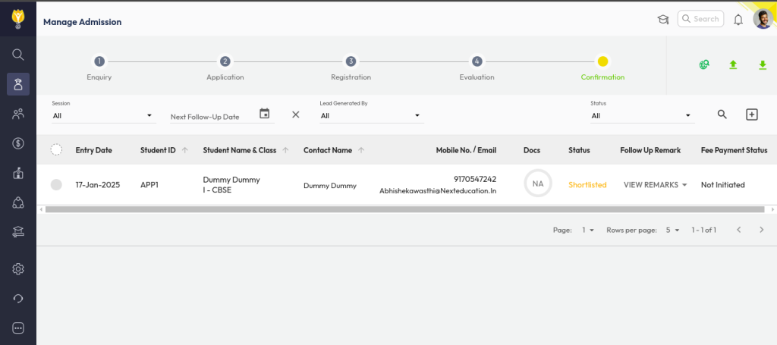Expand the Status filter dropdown
Image resolution: width=777 pixels, height=345 pixels.
coord(642,116)
